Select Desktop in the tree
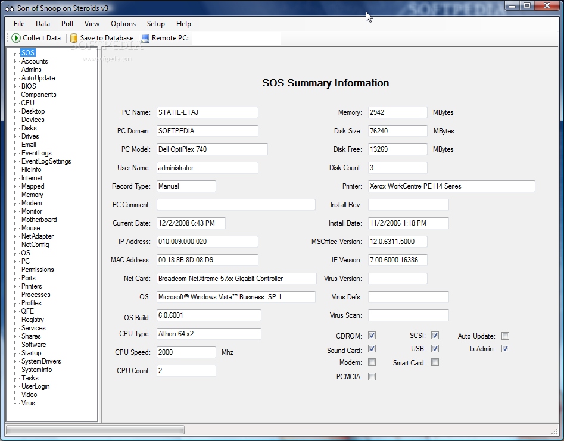This screenshot has width=564, height=441. tap(33, 111)
